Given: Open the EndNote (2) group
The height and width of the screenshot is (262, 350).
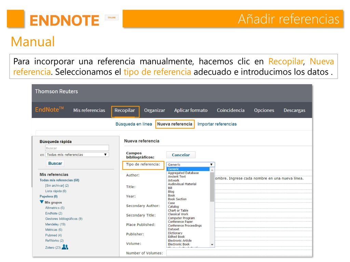Looking at the screenshot, I should [54, 213].
